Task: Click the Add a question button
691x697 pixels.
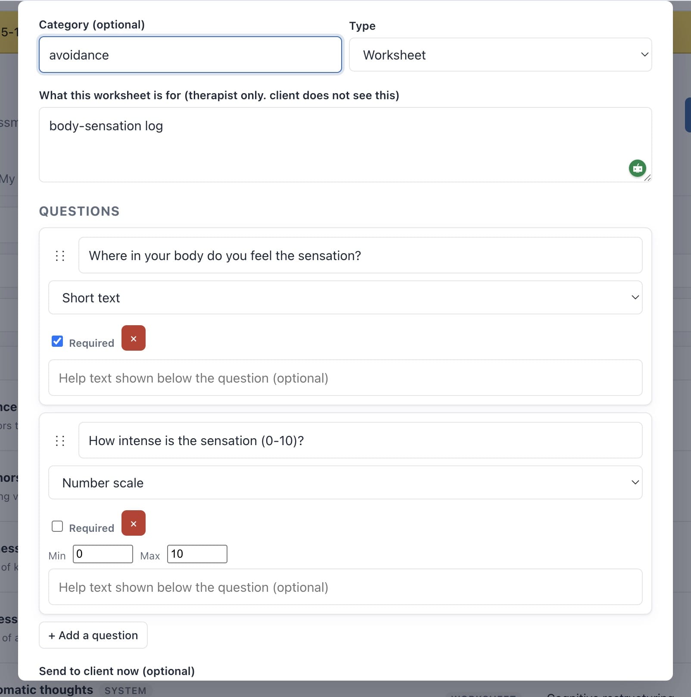Action: tap(93, 635)
